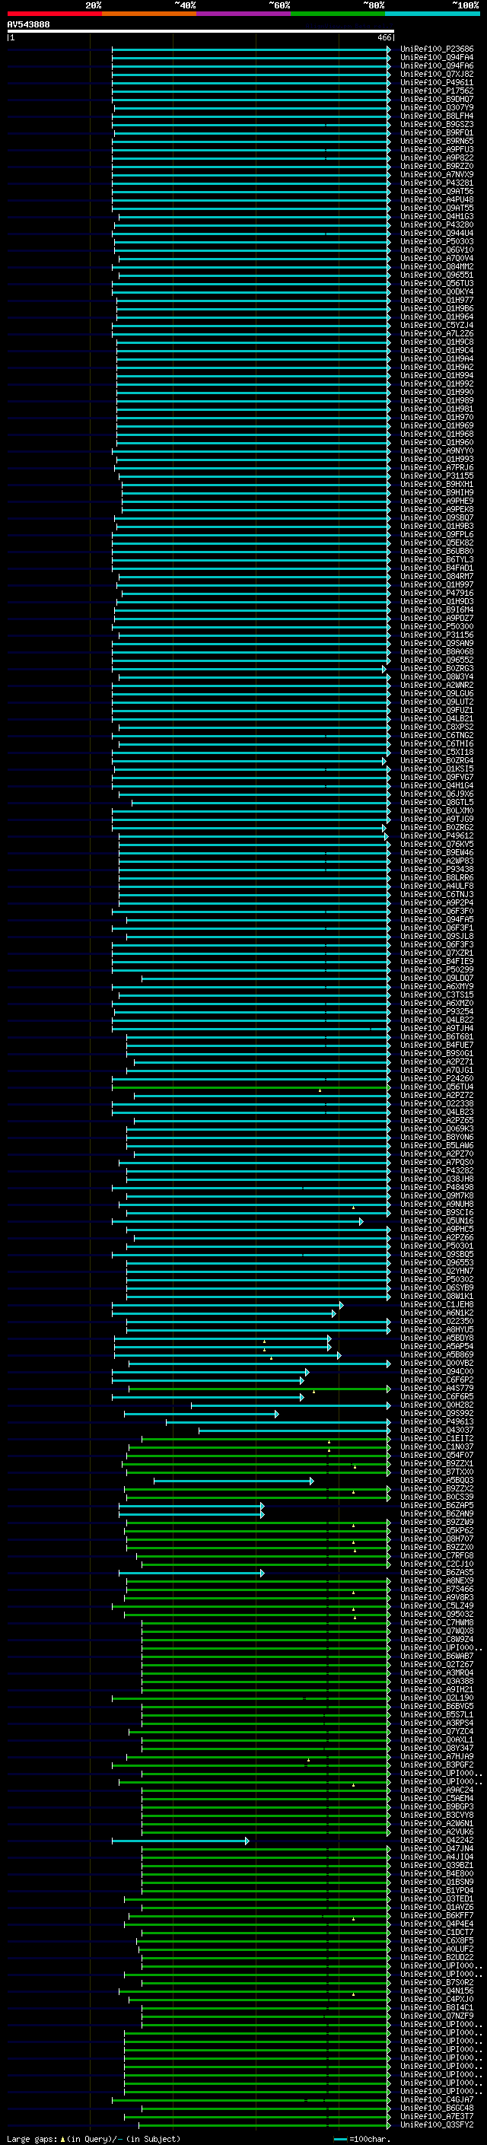The height and width of the screenshot is (2145, 487).
Task: Select UniRef100_Q5UN16 label
Action: [x=437, y=1220]
